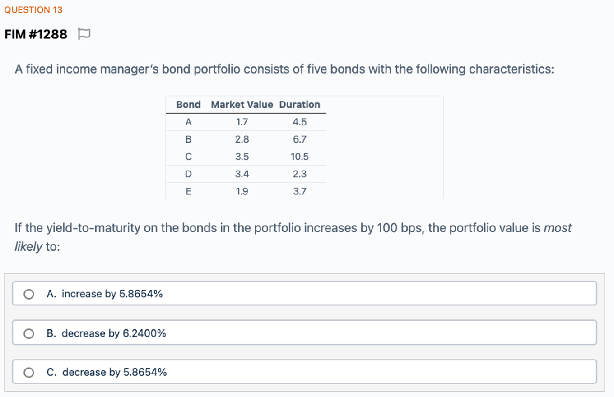Click Bond D's market value 3.4
The image size is (614, 397).
tap(242, 174)
